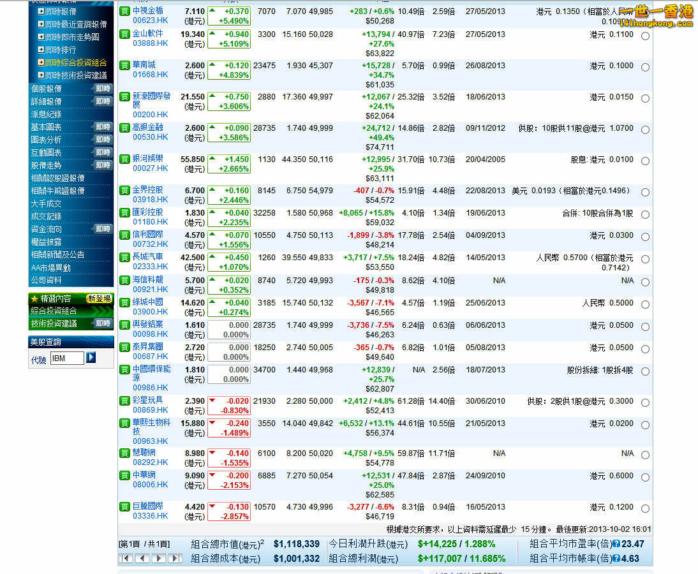Open the 銀河娛樂 00027.HK stock link
Screen dimensions: 698x574
tap(150, 163)
